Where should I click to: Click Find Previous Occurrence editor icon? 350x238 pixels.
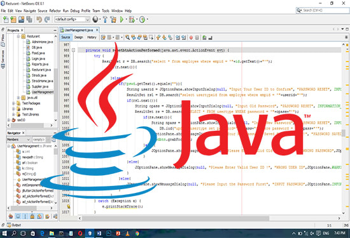coord(134,37)
